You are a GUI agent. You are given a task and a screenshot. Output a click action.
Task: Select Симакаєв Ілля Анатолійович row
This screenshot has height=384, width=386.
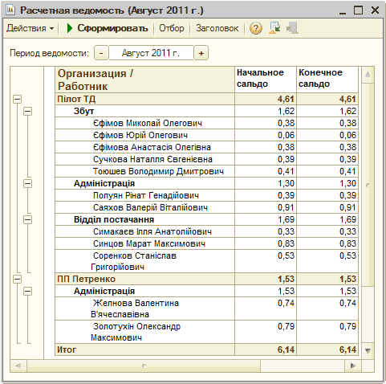pyautogui.click(x=206, y=231)
